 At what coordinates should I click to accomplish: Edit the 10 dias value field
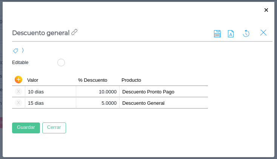coord(51,92)
